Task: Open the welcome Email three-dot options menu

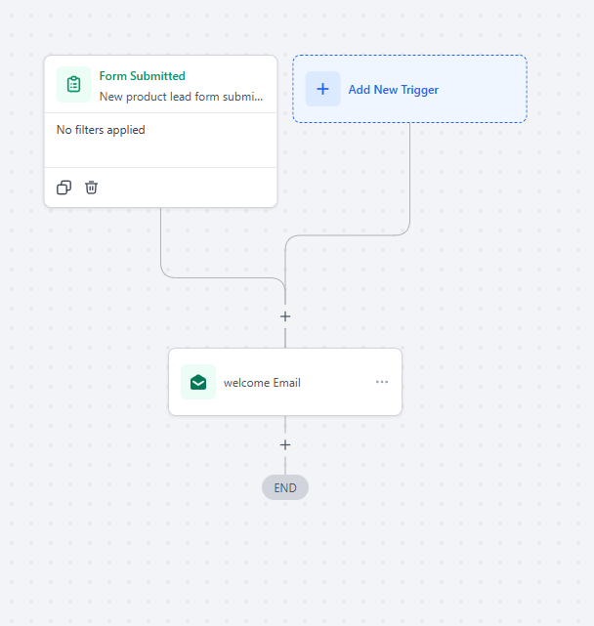Action: (x=382, y=382)
